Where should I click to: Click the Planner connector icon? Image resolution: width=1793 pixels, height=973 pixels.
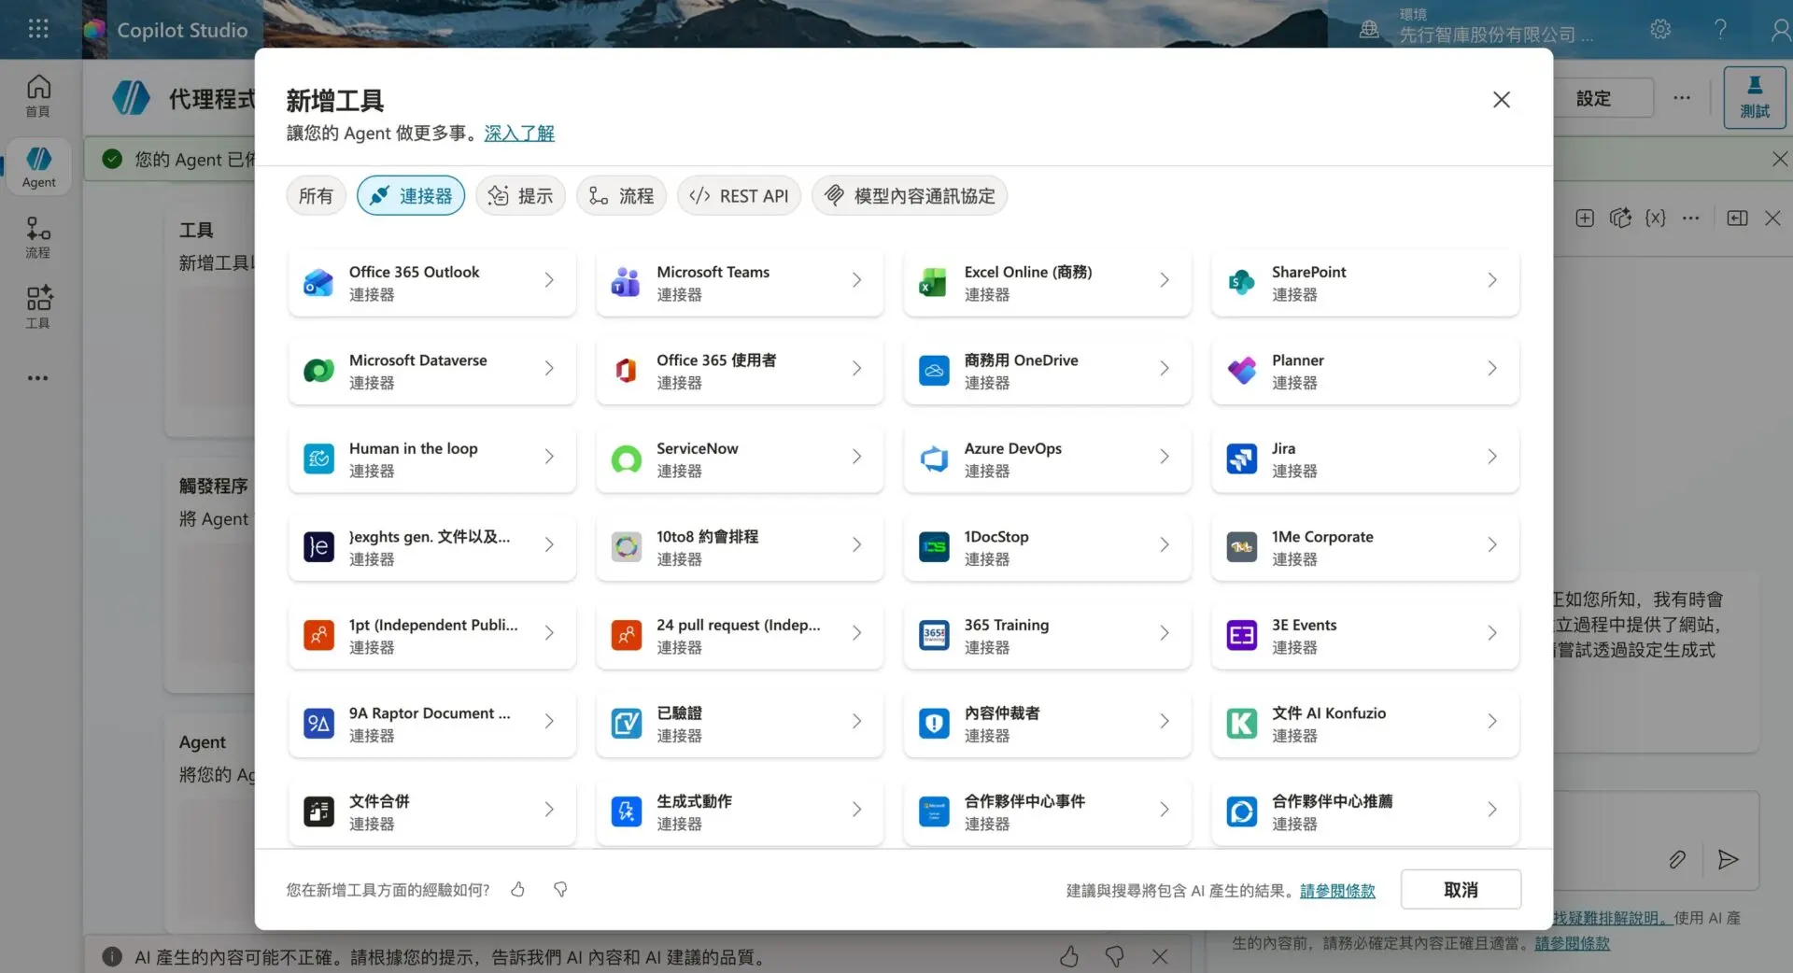(x=1241, y=370)
